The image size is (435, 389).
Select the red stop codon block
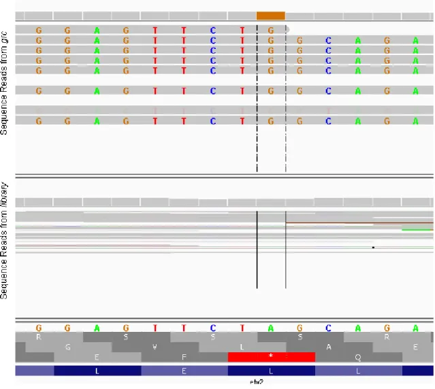272,357
